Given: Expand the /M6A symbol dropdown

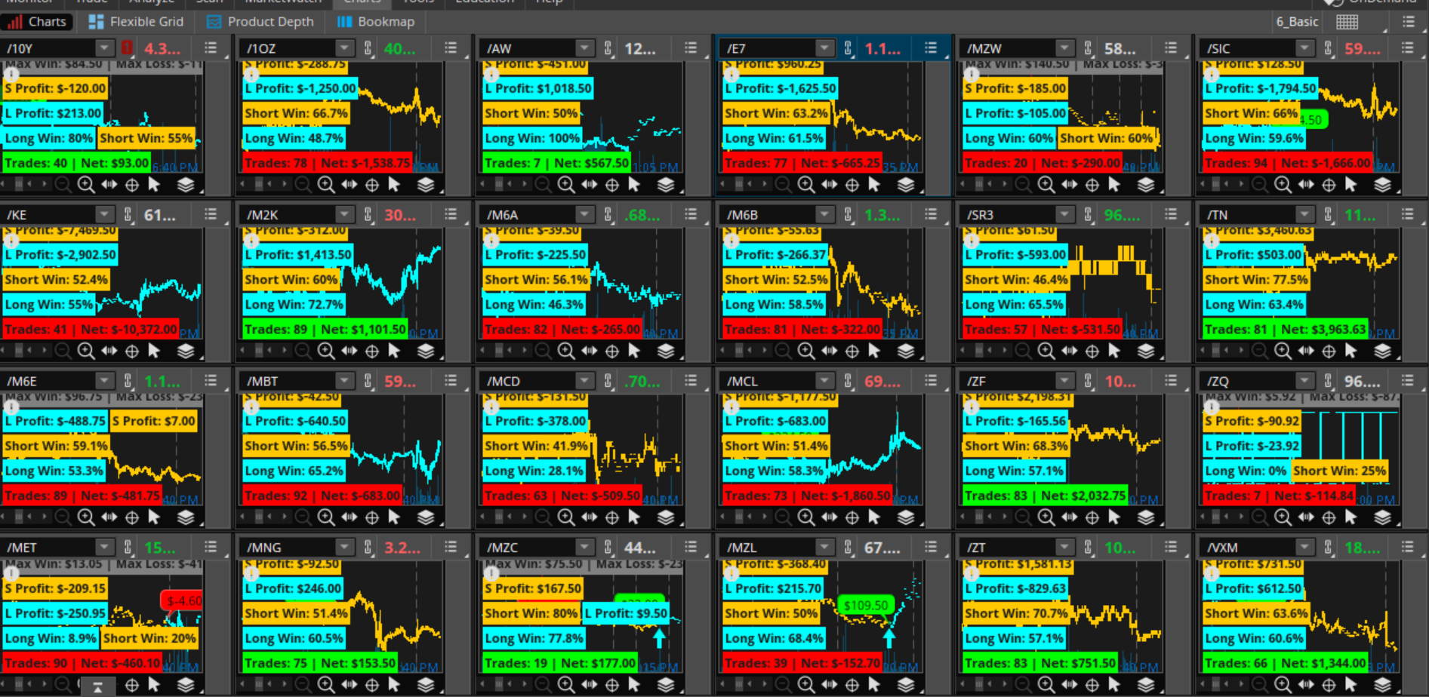Looking at the screenshot, I should (x=584, y=215).
